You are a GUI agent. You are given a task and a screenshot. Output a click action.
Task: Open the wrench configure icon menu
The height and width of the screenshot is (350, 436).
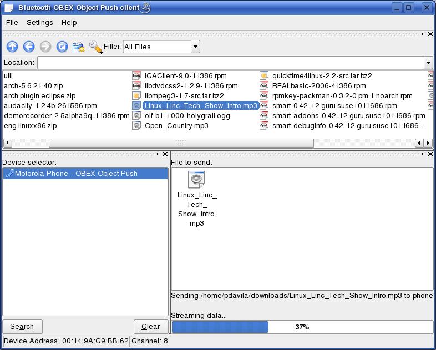click(x=95, y=47)
